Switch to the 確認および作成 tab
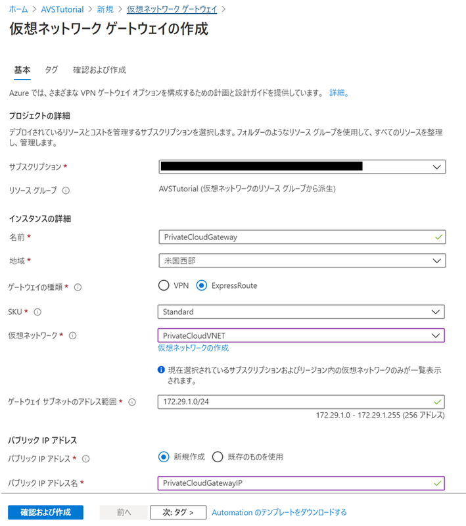This screenshot has width=466, height=526. [99, 70]
